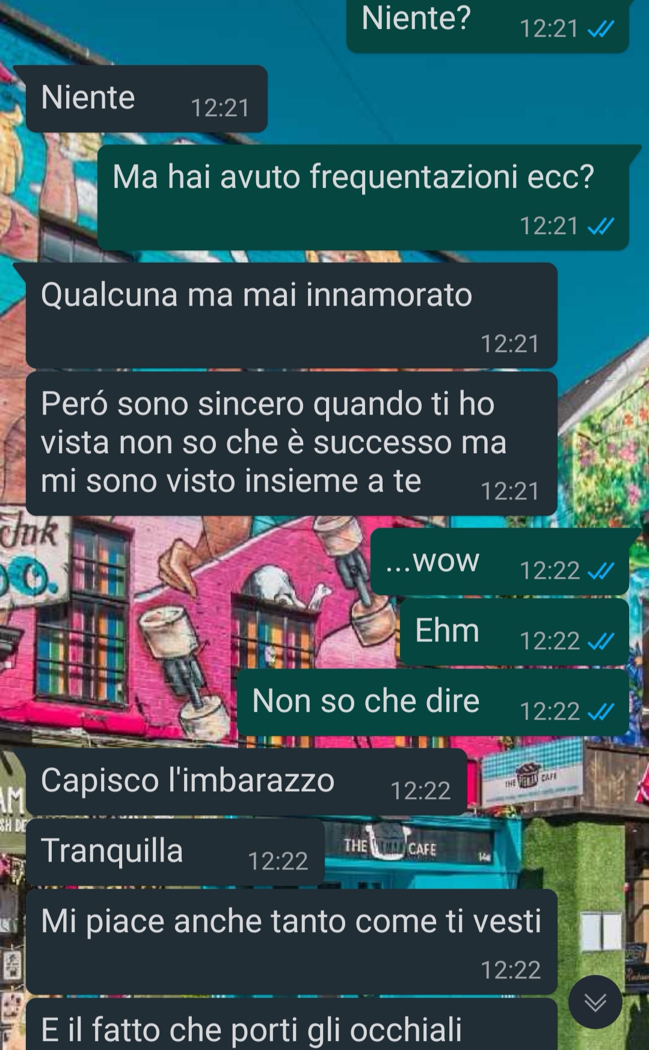Select the "E il fatto che porti gli occhiali" message
Image resolution: width=649 pixels, height=1050 pixels.
[x=292, y=1024]
